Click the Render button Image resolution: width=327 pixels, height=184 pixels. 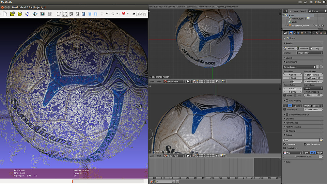point(289,48)
